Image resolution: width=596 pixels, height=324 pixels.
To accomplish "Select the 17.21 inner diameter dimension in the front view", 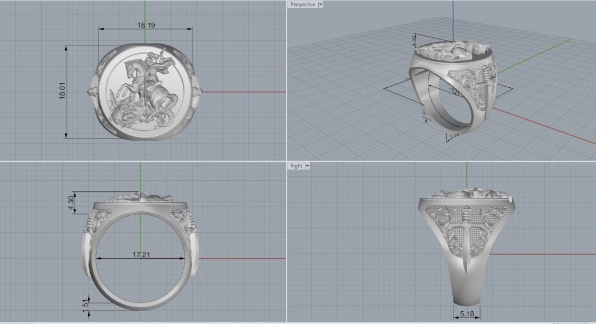I will (x=141, y=255).
